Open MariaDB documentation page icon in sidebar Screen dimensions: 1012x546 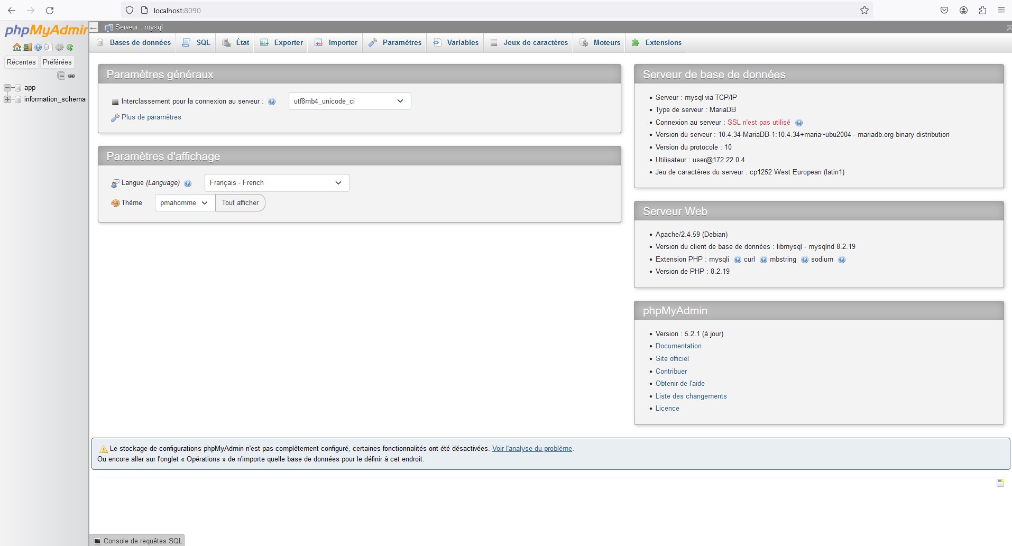pos(48,47)
